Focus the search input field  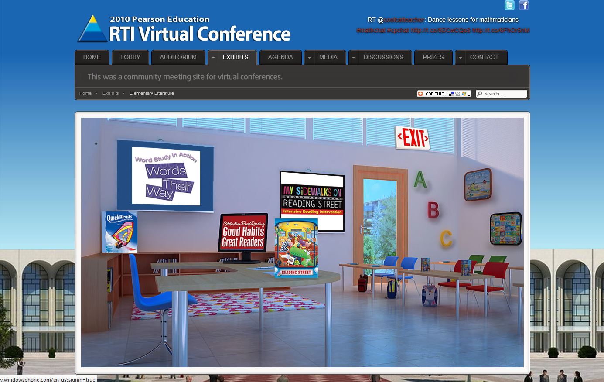504,94
